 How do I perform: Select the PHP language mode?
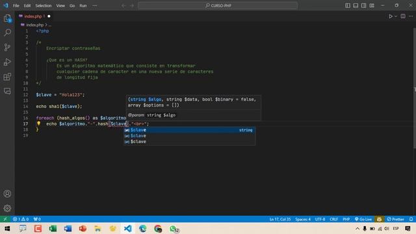pos(346,219)
